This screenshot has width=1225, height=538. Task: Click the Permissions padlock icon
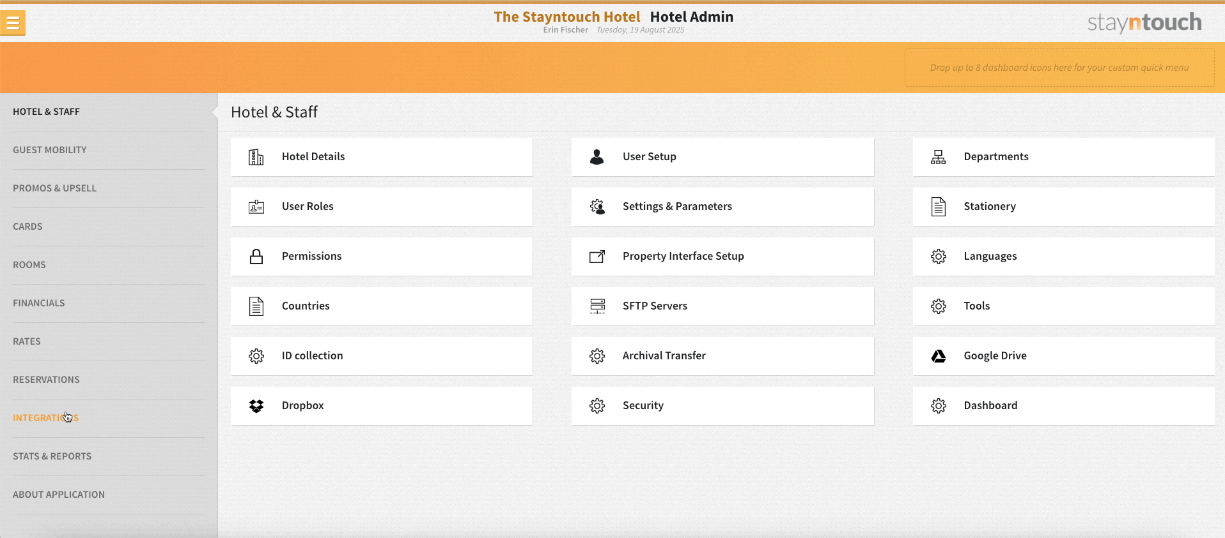[256, 257]
